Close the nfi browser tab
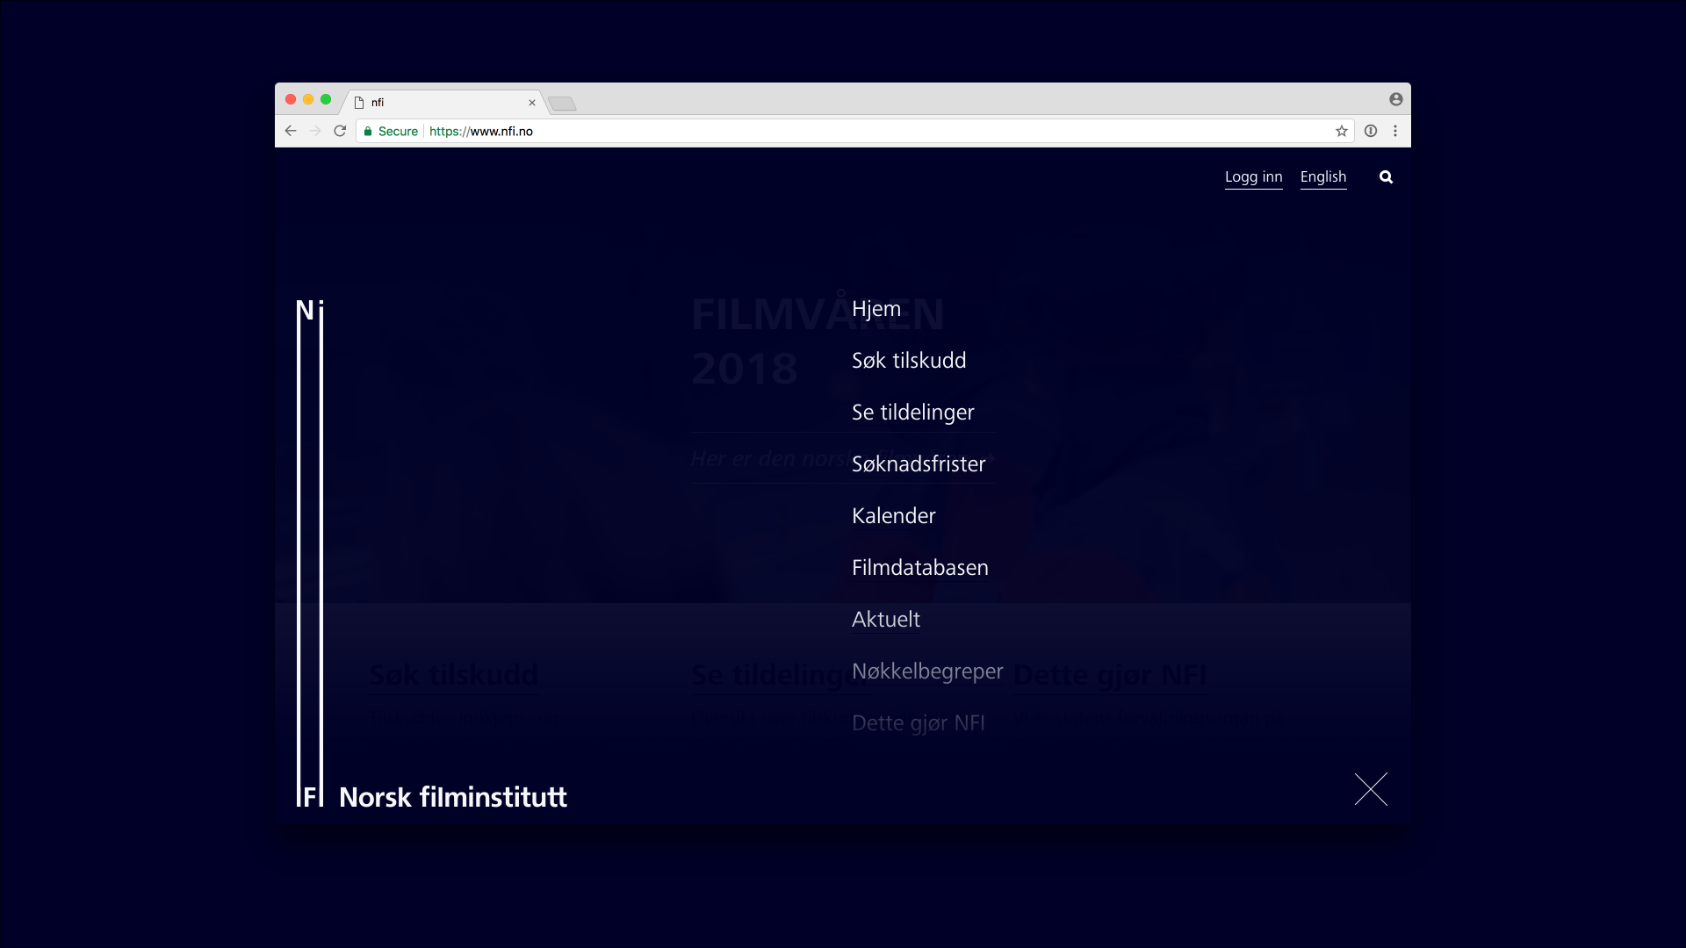The image size is (1686, 948). tap(532, 103)
